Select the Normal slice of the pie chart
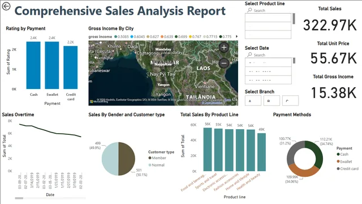Image resolution: width=362 pixels, height=204 pixels. 110,159
